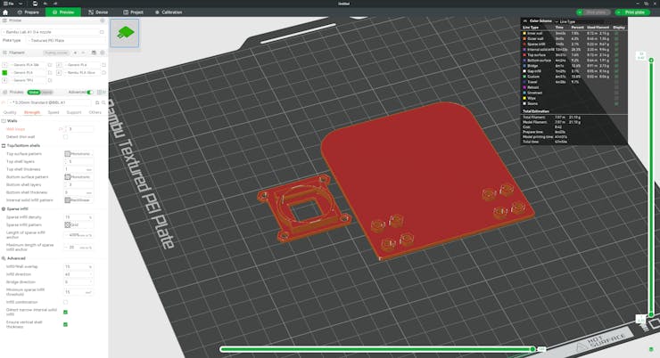Click the Home icon in top bar
Screen dimensions: 660x358
(5, 12)
